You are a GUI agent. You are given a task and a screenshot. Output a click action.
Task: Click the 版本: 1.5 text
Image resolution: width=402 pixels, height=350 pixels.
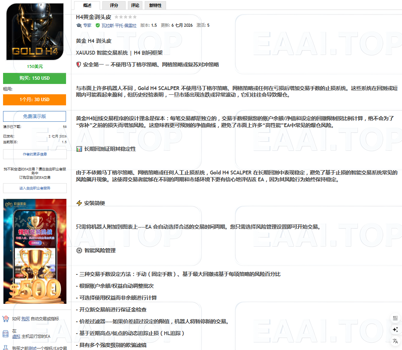coord(149,26)
